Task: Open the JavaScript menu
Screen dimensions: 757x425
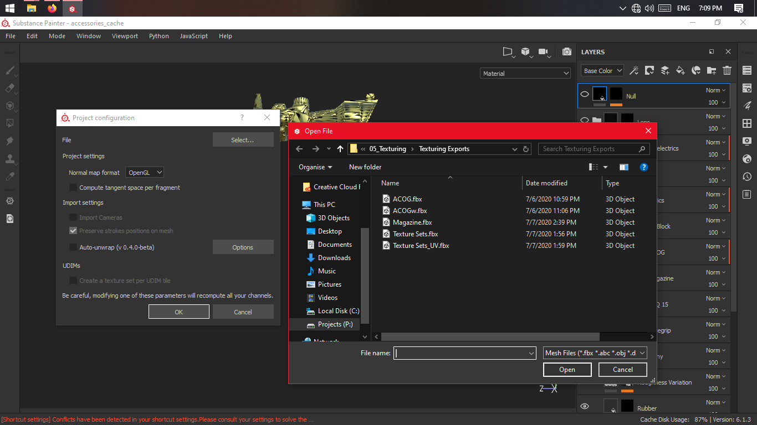Action: click(194, 36)
